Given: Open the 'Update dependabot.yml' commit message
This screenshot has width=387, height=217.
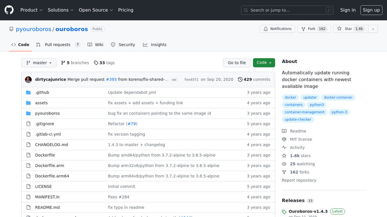Looking at the screenshot, I should [x=132, y=92].
